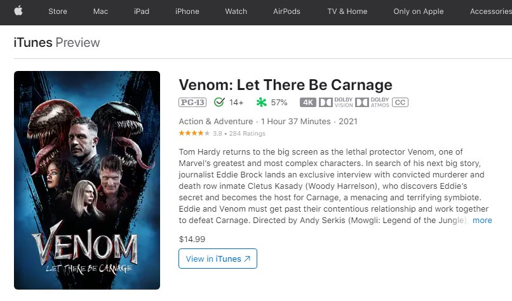
Task: Click the Apple logo icon
Action: tap(18, 11)
